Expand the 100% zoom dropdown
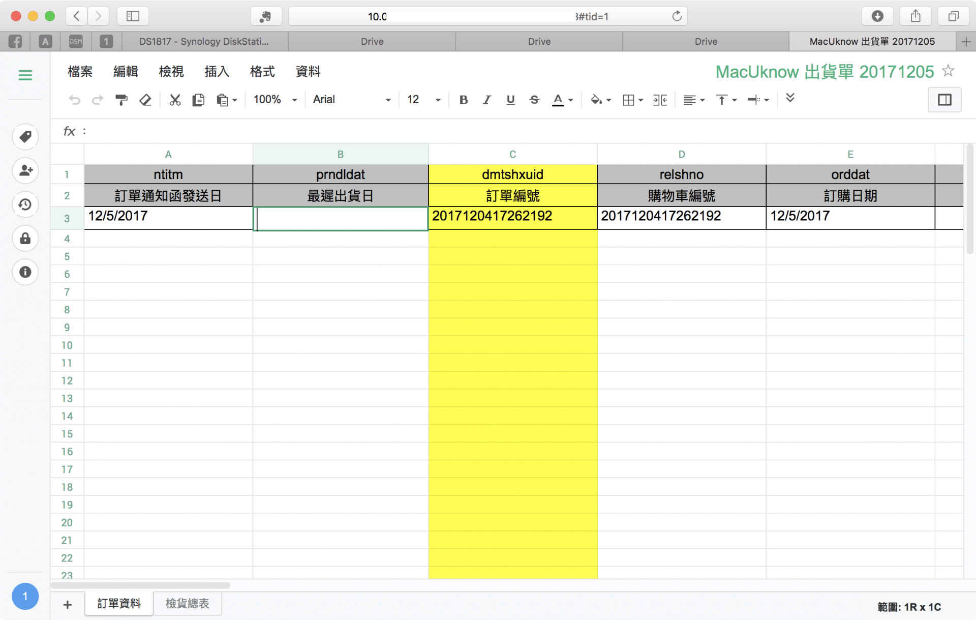Screen dimensions: 976x620 pyautogui.click(x=275, y=100)
